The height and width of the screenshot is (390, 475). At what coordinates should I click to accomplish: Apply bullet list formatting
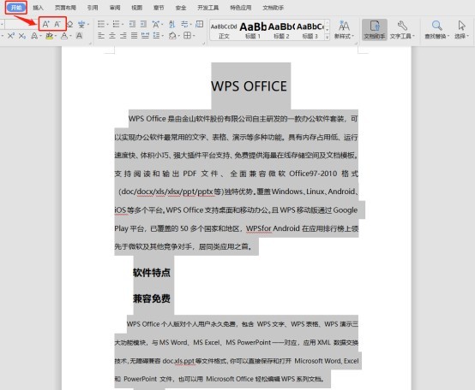pyautogui.click(x=101, y=24)
